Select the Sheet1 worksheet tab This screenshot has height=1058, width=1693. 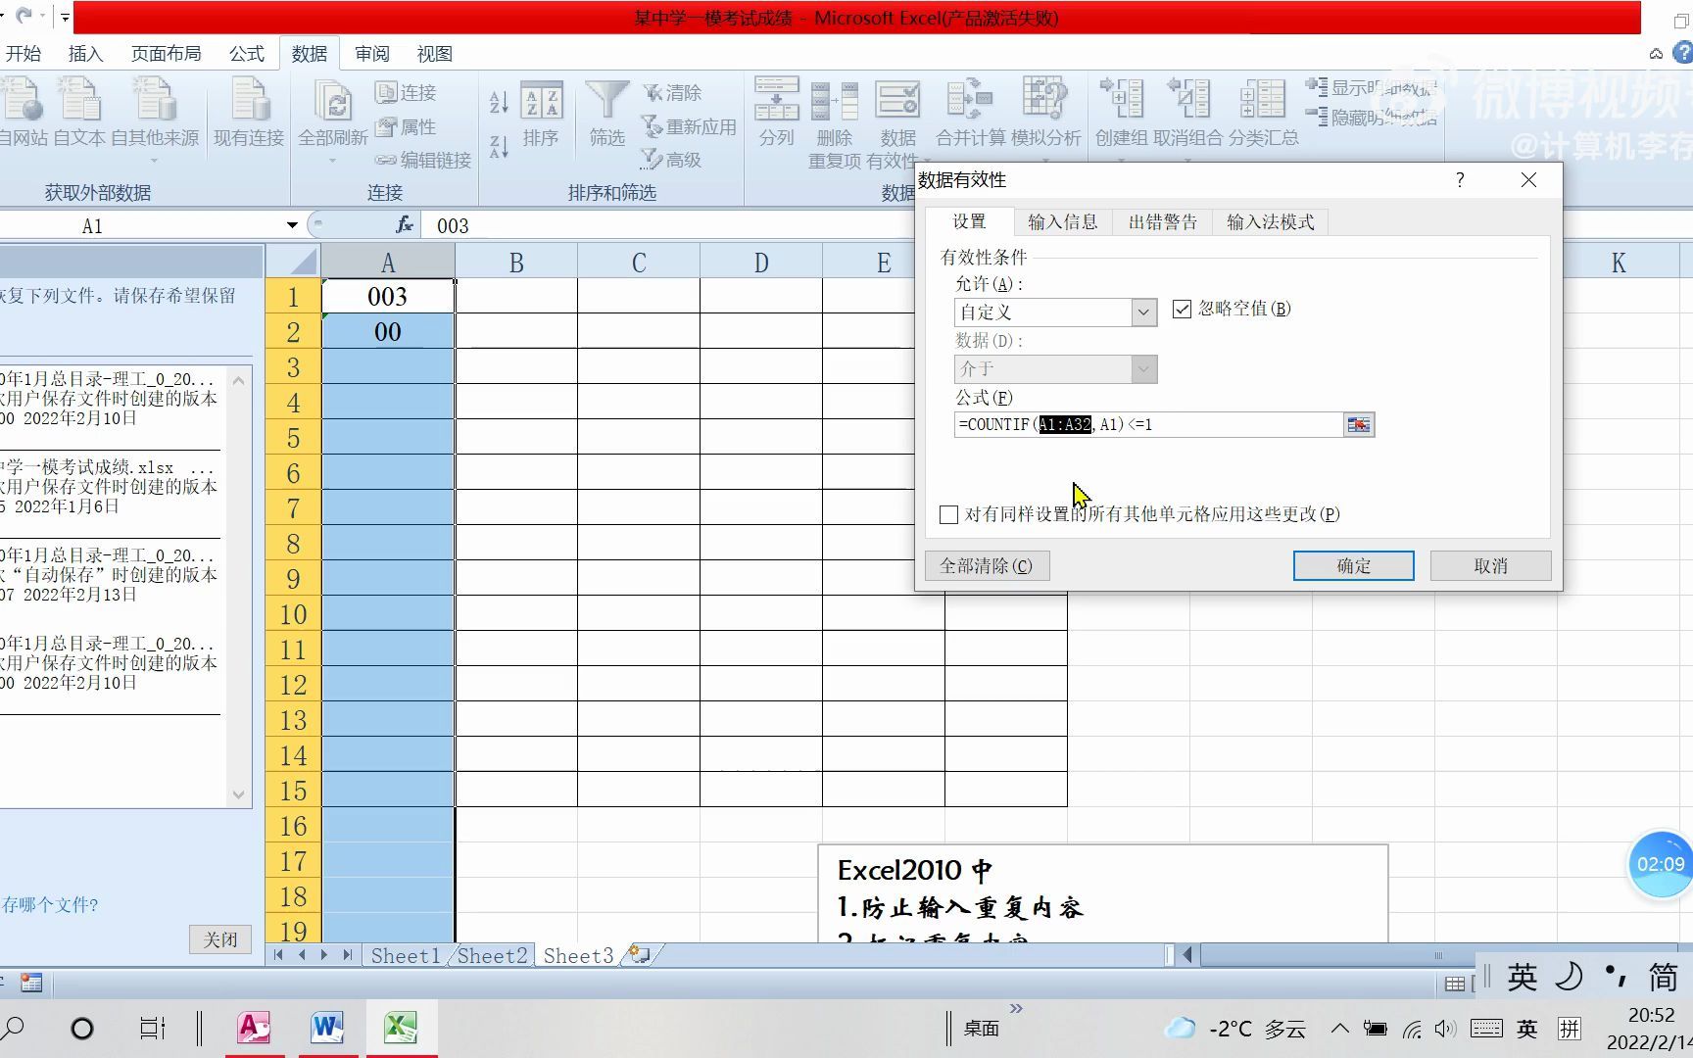pyautogui.click(x=405, y=955)
